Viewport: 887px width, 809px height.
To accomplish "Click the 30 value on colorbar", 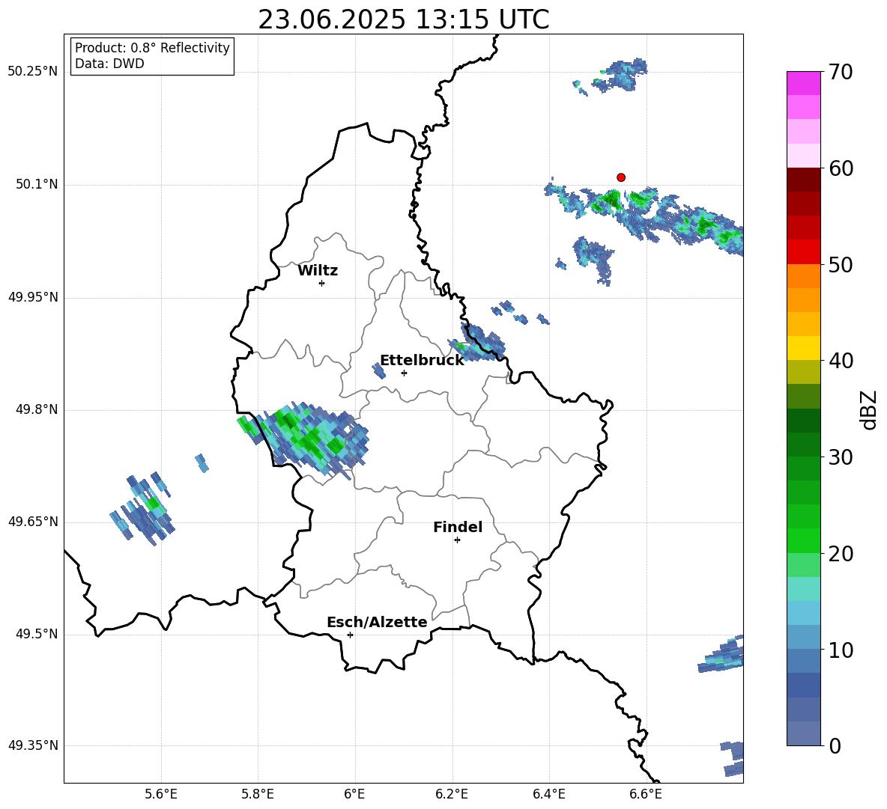I will [x=841, y=457].
